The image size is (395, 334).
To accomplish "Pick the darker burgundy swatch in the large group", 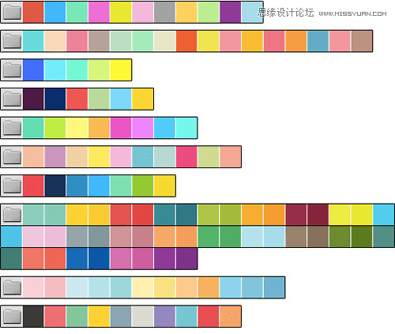I will point(318,215).
